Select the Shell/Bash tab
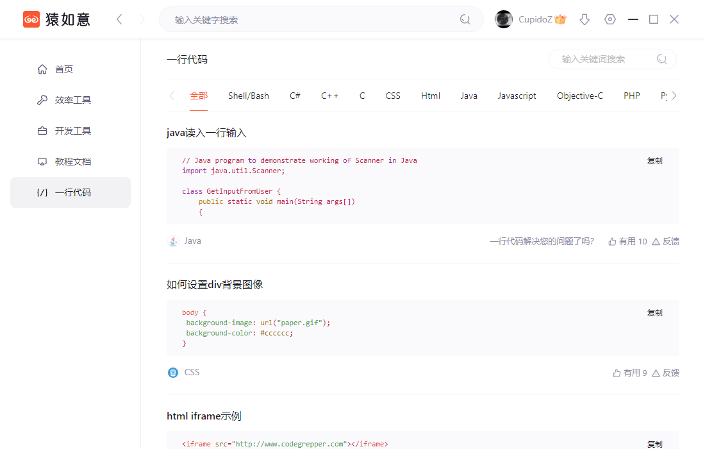This screenshot has height=449, width=705. 248,96
